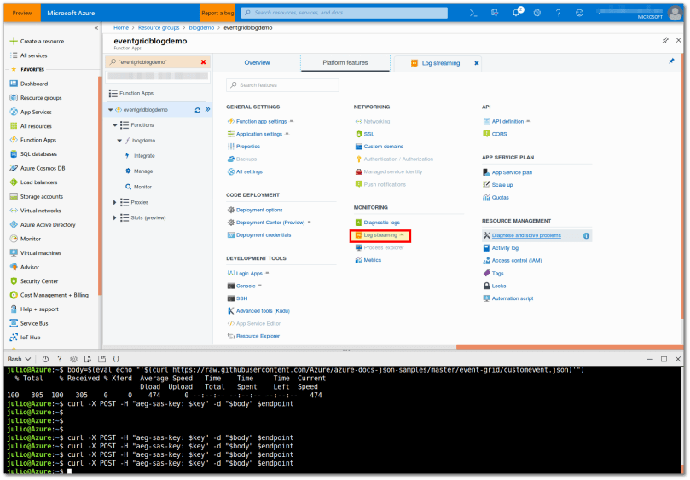Open the Bash shell type dropdown

coord(19,359)
